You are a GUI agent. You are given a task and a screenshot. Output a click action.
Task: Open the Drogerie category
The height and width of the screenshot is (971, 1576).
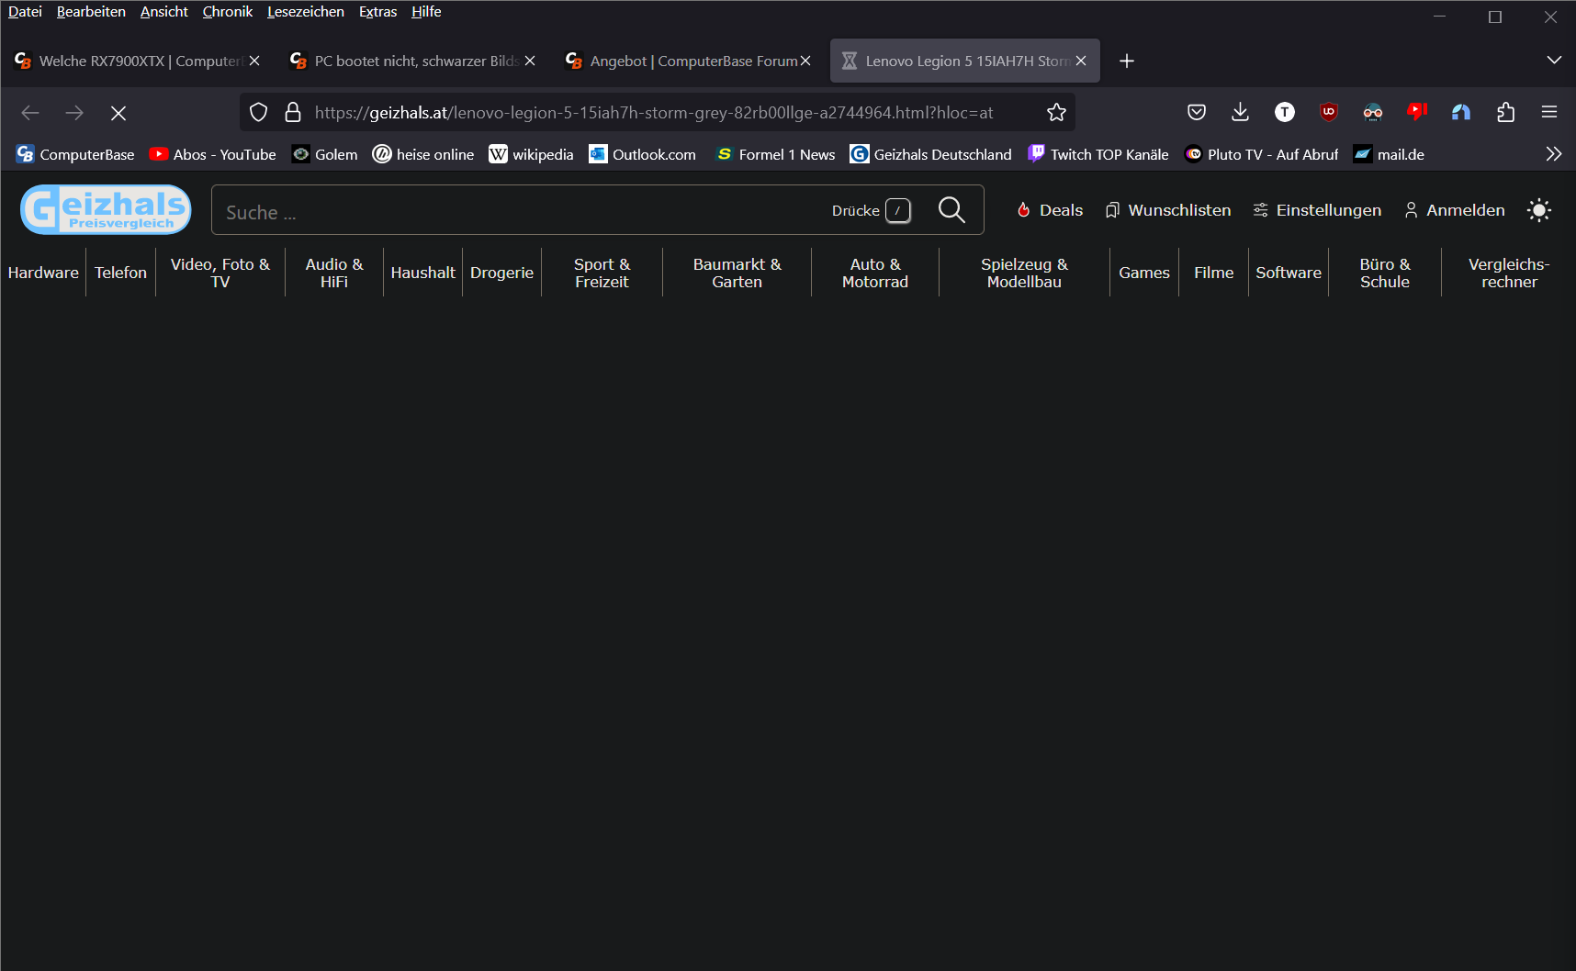(501, 273)
